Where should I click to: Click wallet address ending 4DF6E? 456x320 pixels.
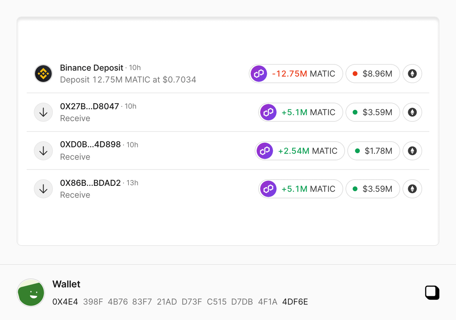295,302
